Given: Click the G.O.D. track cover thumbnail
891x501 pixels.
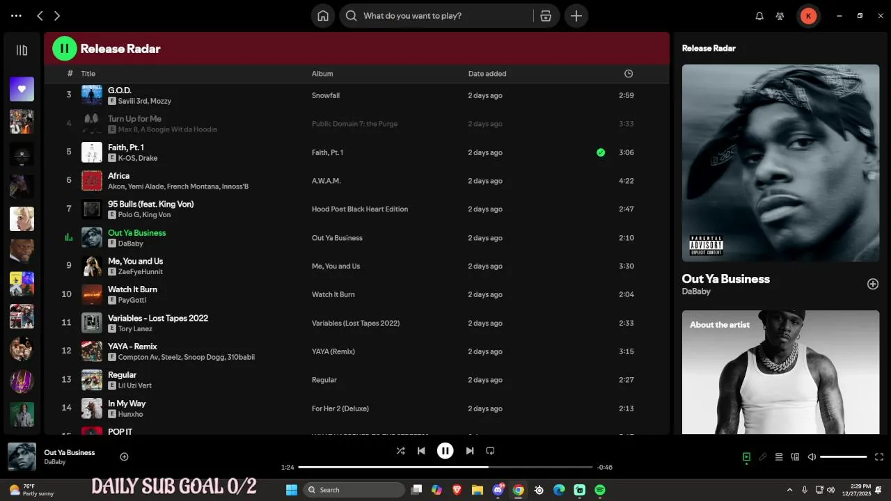Looking at the screenshot, I should coord(92,95).
